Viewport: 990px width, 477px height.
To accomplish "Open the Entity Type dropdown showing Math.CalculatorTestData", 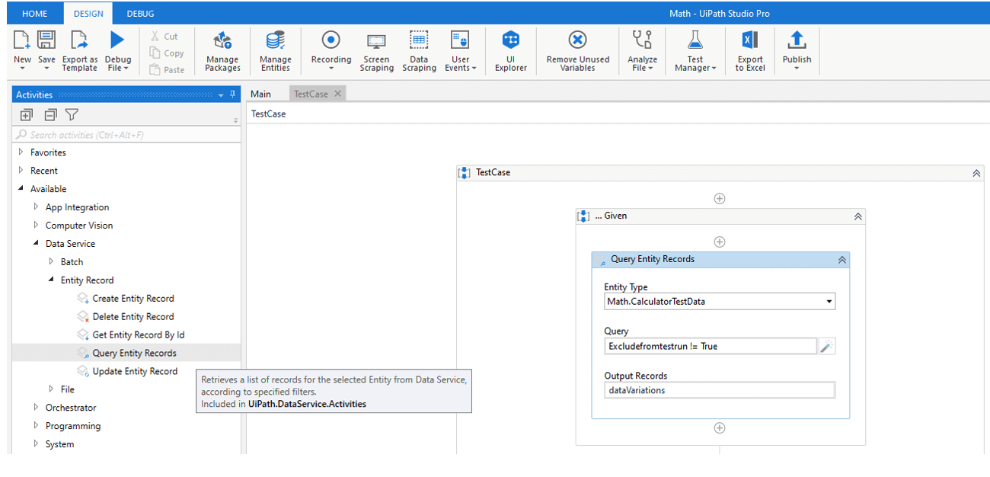I will pyautogui.click(x=828, y=301).
